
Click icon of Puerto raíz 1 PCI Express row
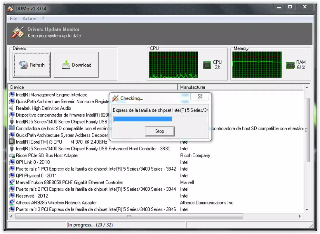[x=12, y=169]
